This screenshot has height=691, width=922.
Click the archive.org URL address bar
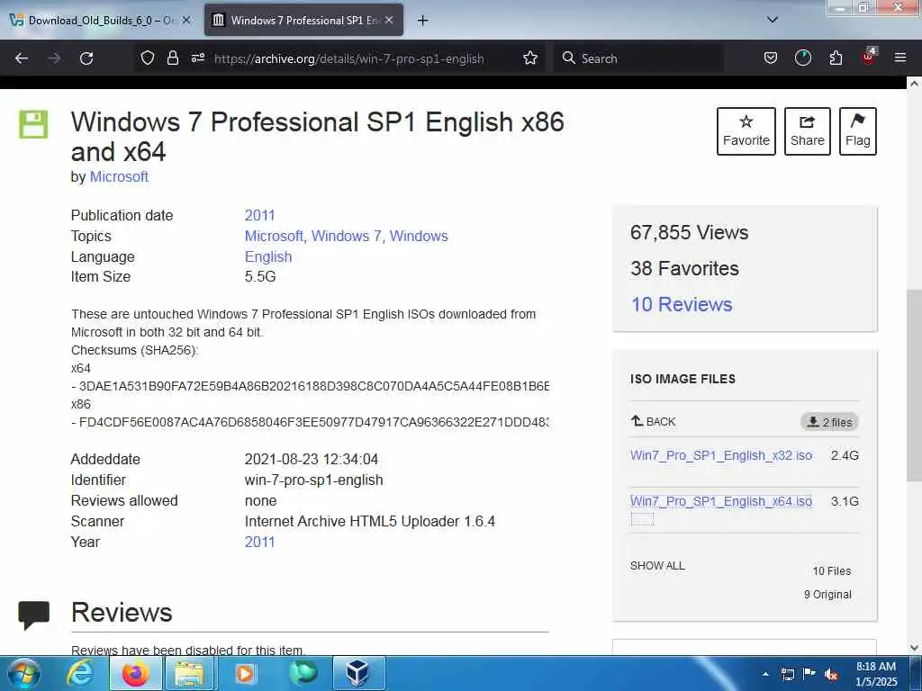[x=349, y=58]
